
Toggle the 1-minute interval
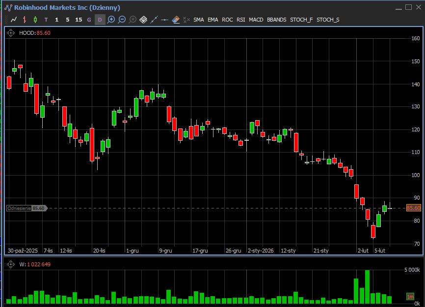[57, 20]
